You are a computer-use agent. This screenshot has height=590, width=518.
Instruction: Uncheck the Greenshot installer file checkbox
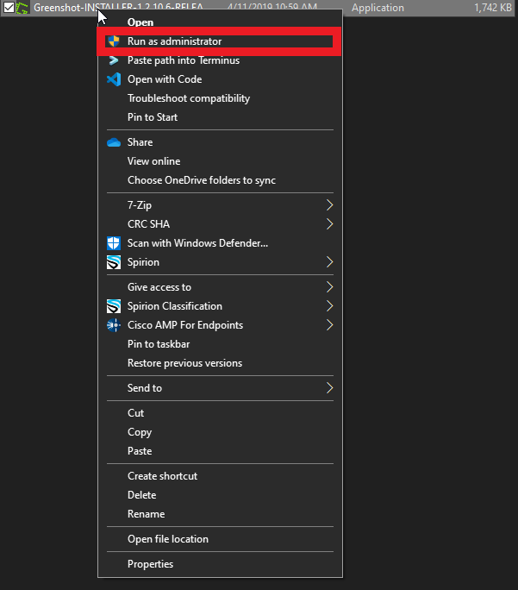point(9,8)
